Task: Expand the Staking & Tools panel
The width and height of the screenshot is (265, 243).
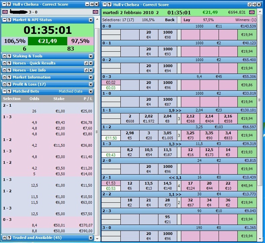Action: click(5, 56)
